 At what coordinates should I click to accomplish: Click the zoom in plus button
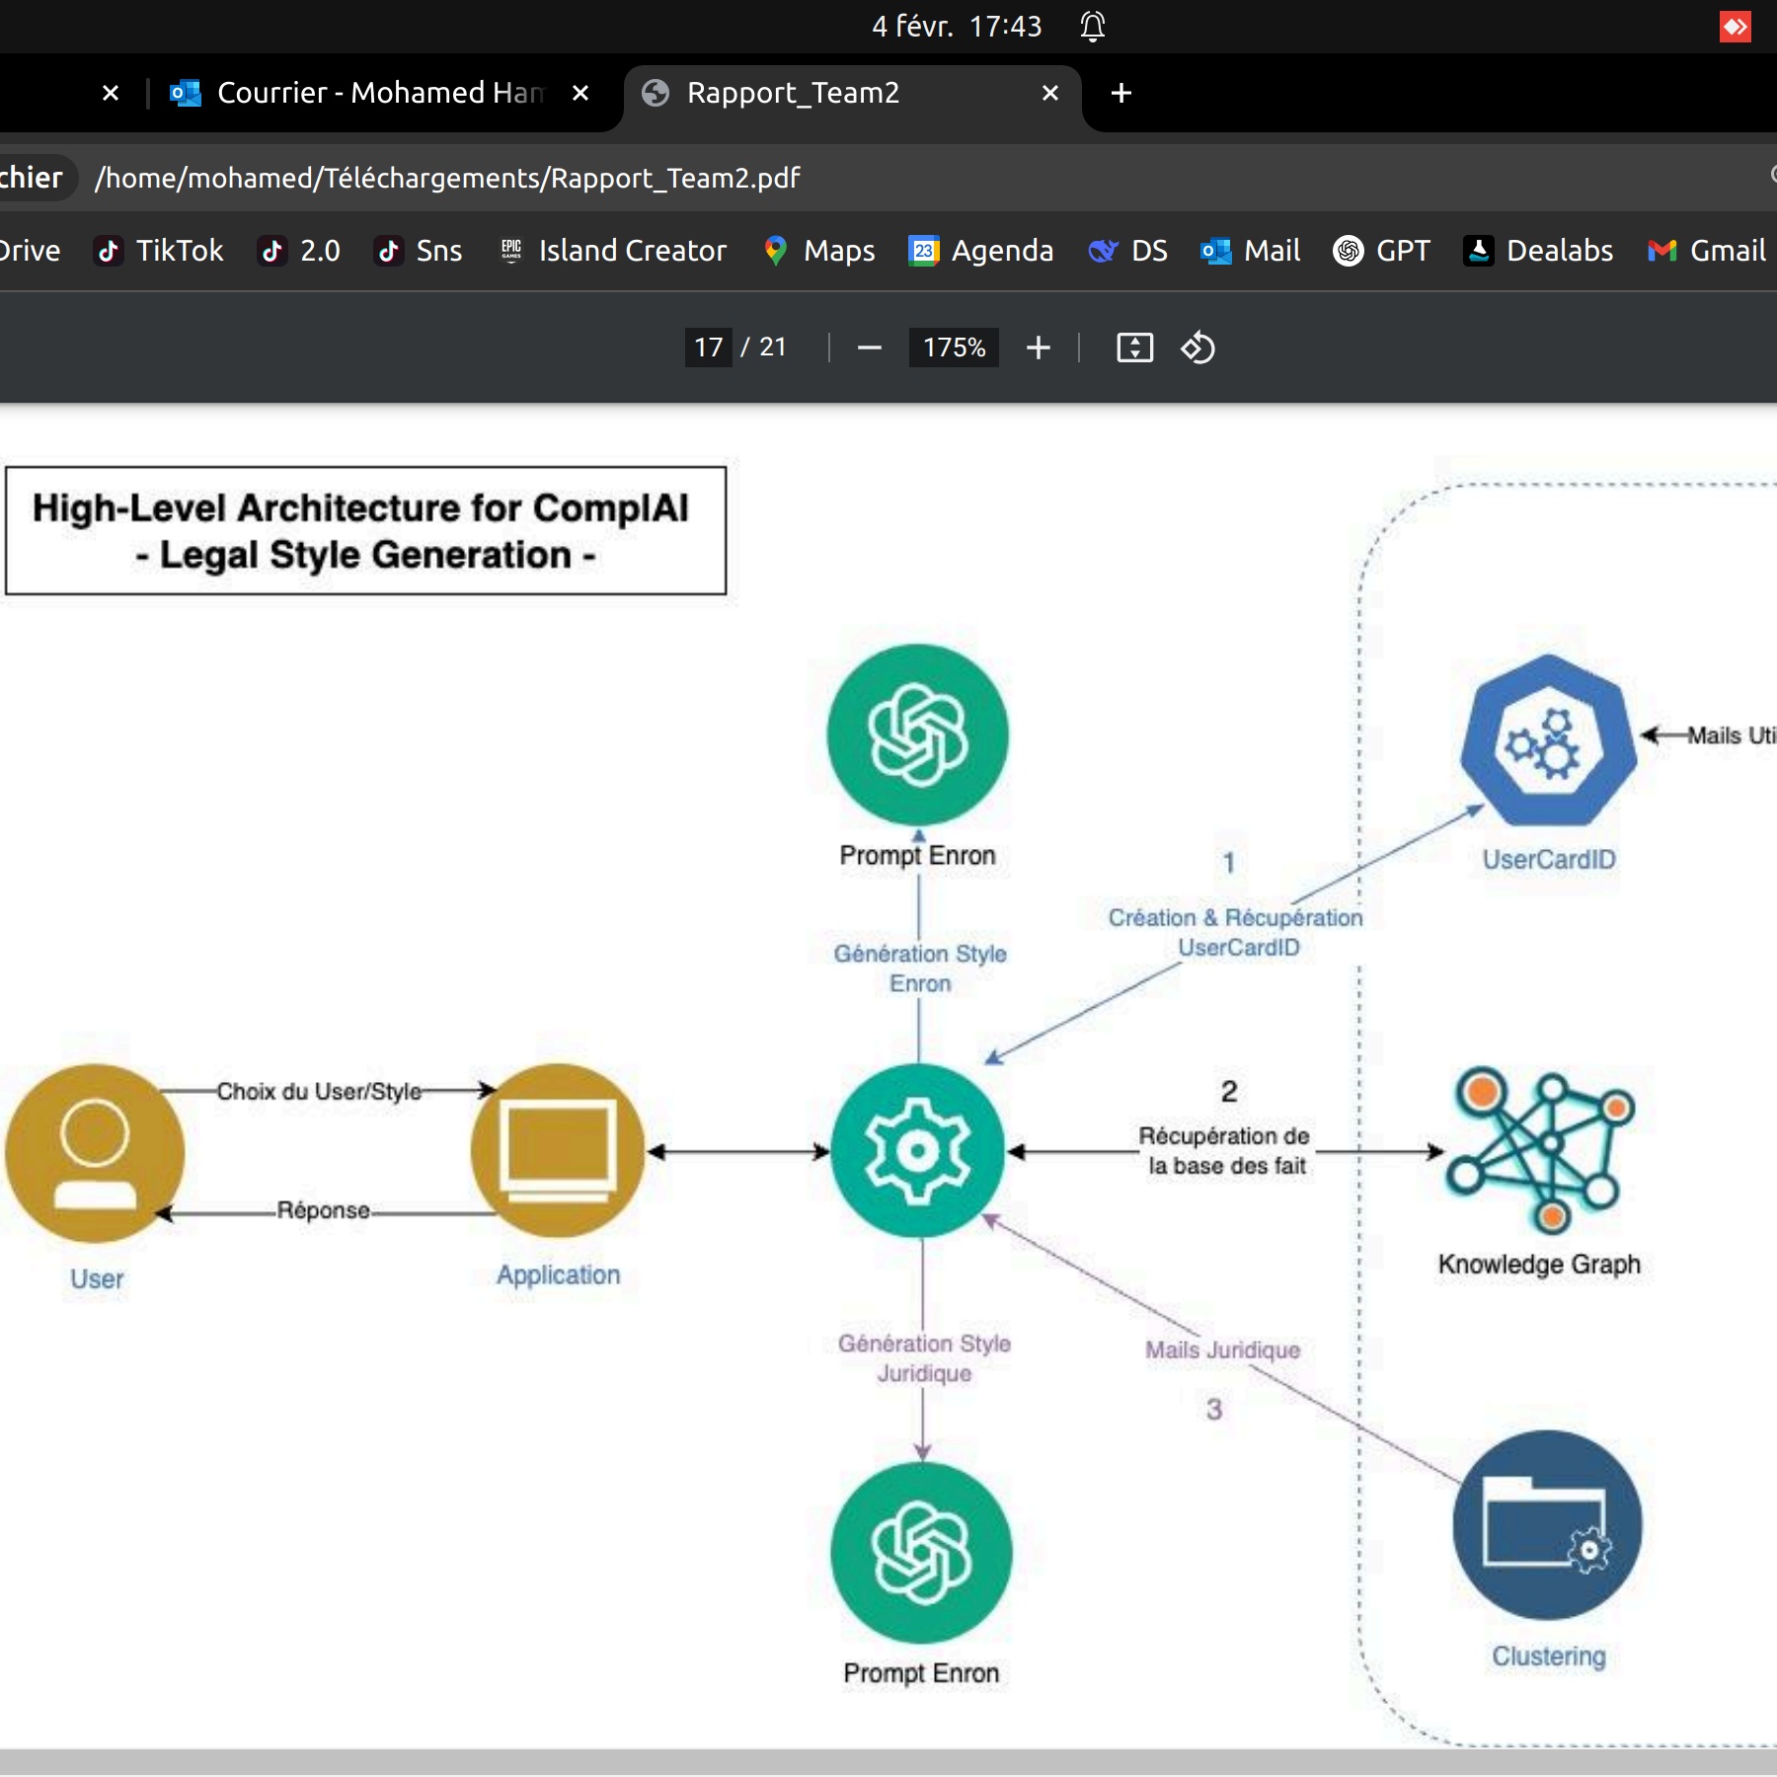[x=1038, y=348]
